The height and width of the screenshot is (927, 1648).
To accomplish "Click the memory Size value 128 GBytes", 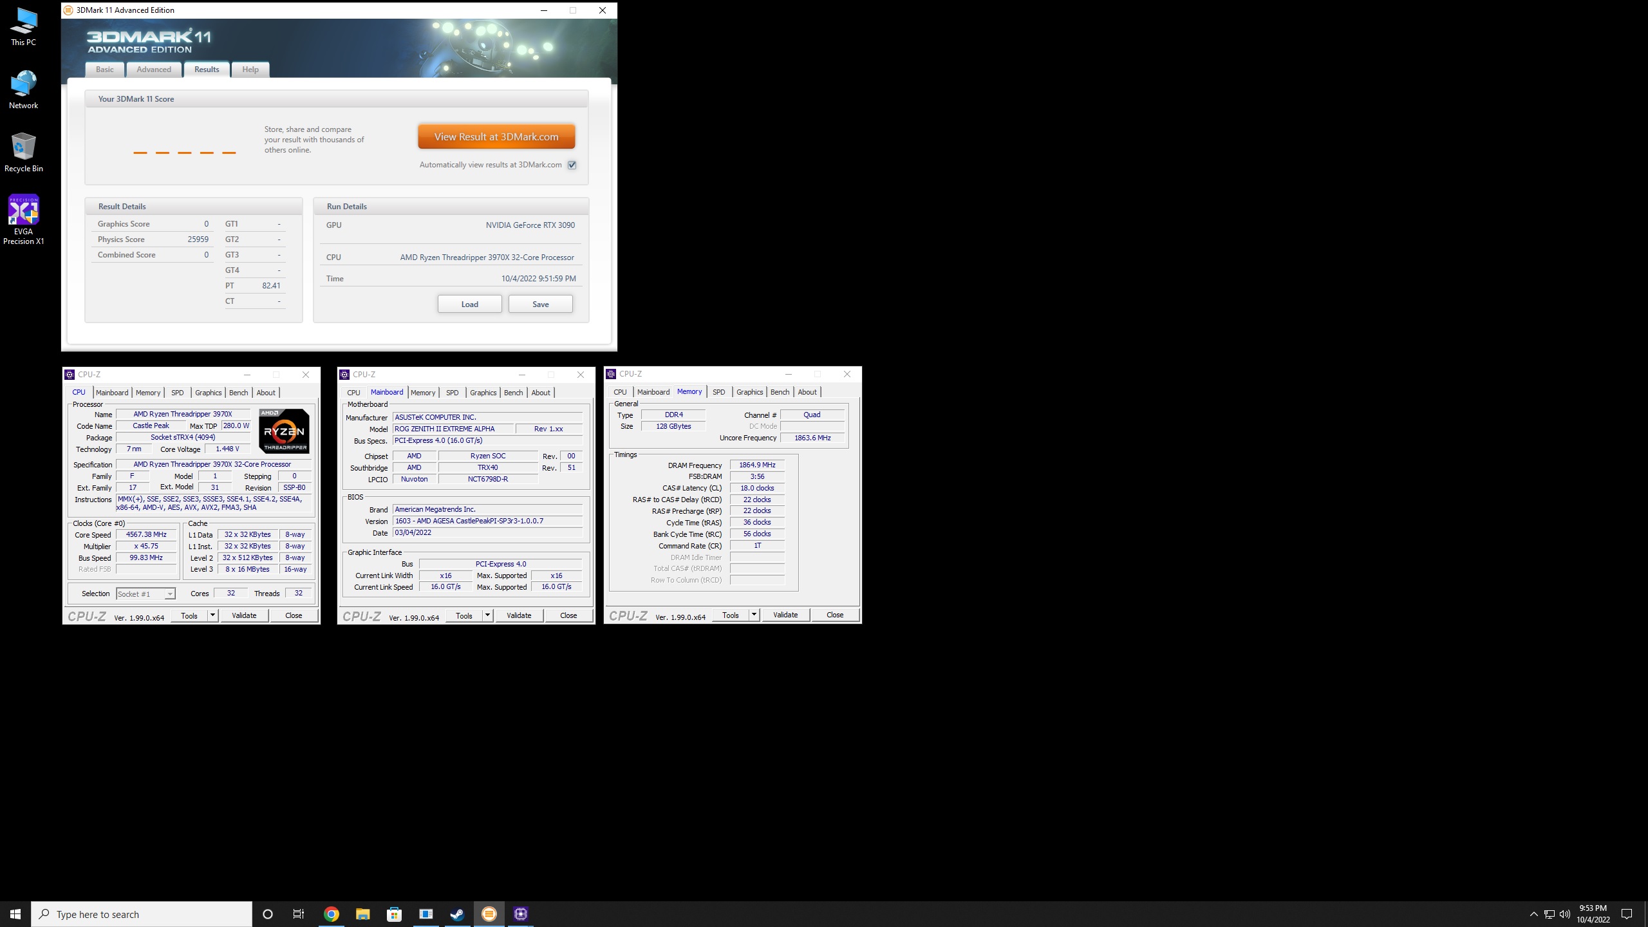I will [x=673, y=426].
